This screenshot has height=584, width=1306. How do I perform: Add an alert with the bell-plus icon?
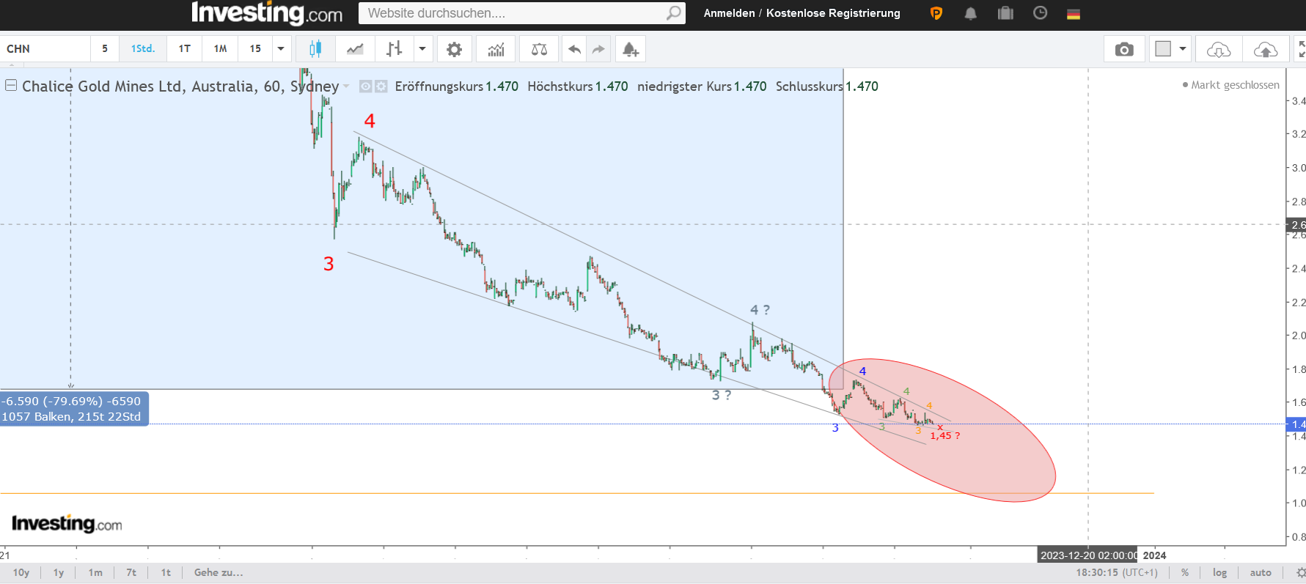tap(631, 49)
